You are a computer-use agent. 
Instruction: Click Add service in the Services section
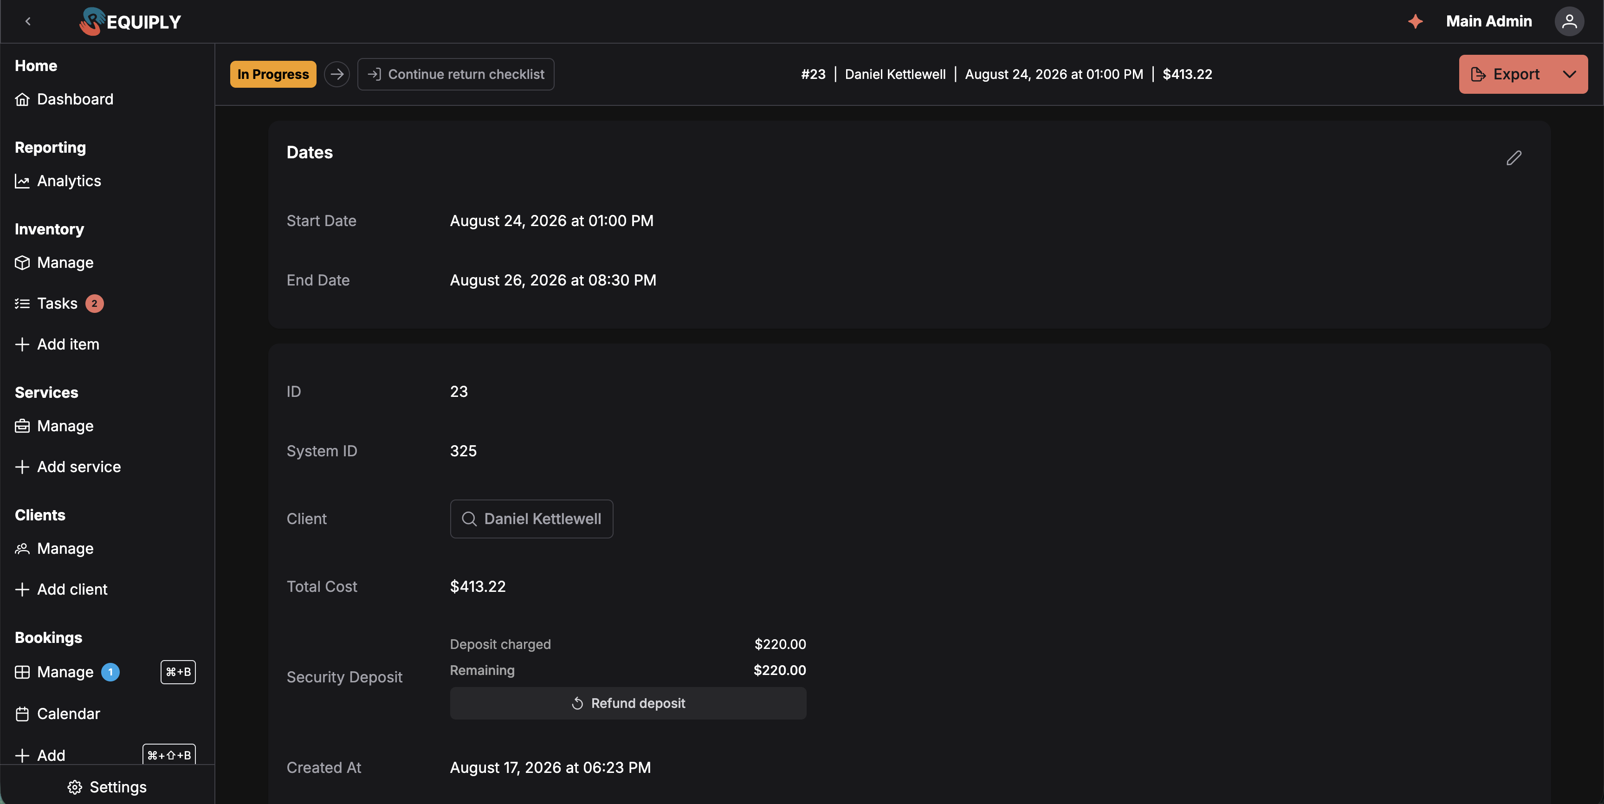[x=68, y=467]
